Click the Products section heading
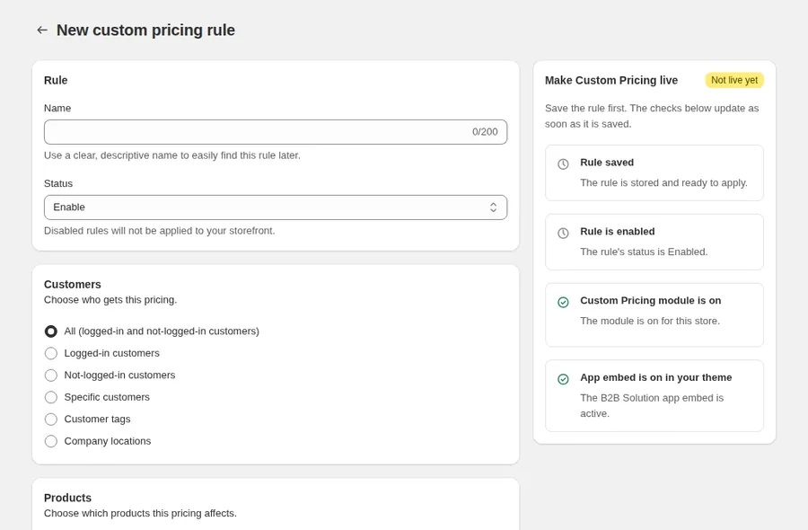Image resolution: width=808 pixels, height=530 pixels. pos(67,498)
